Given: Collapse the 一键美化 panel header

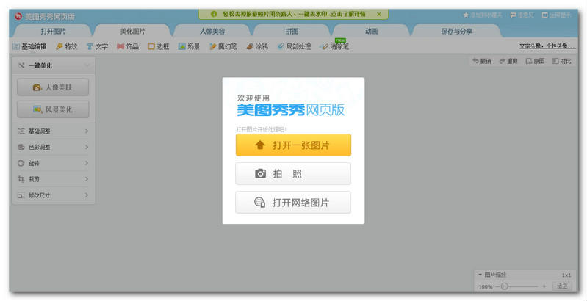Looking at the screenshot, I should (53, 65).
